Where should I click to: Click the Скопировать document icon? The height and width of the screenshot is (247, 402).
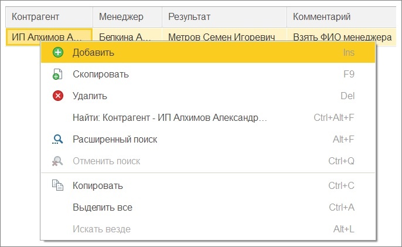coord(57,74)
